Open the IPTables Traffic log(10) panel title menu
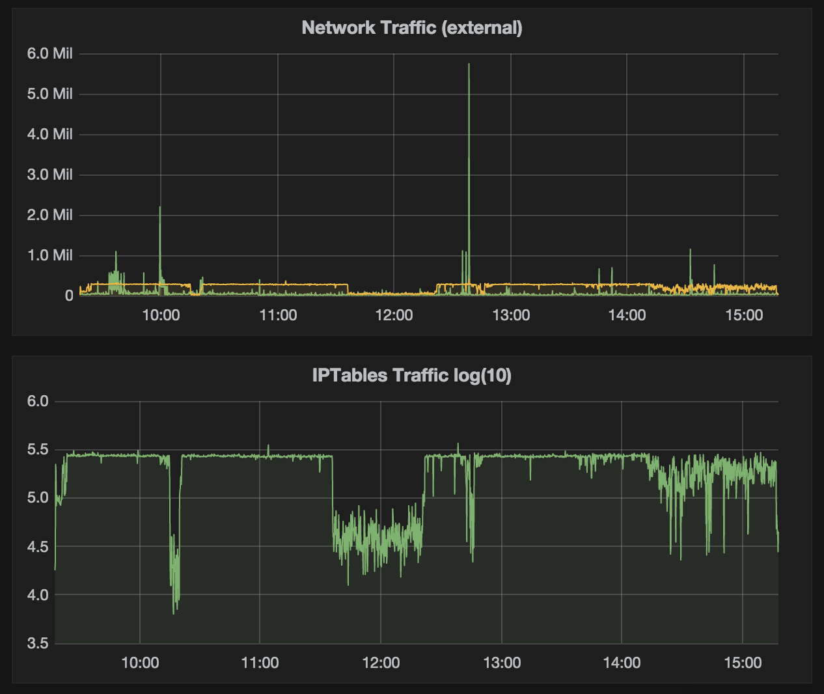The image size is (824, 694). 411,375
